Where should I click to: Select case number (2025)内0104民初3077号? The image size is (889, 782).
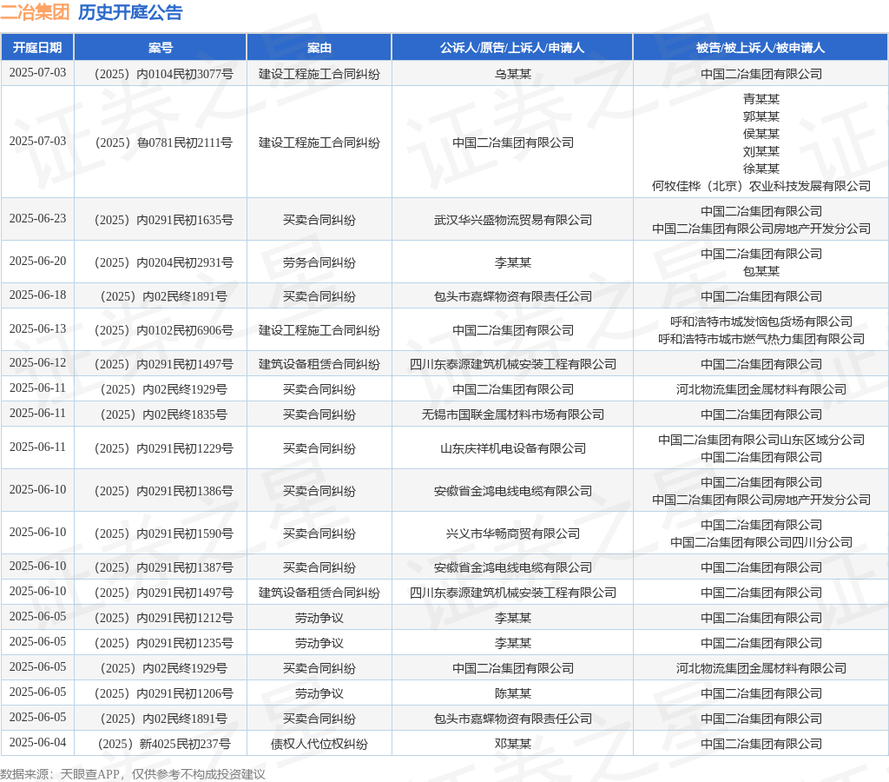[x=162, y=74]
